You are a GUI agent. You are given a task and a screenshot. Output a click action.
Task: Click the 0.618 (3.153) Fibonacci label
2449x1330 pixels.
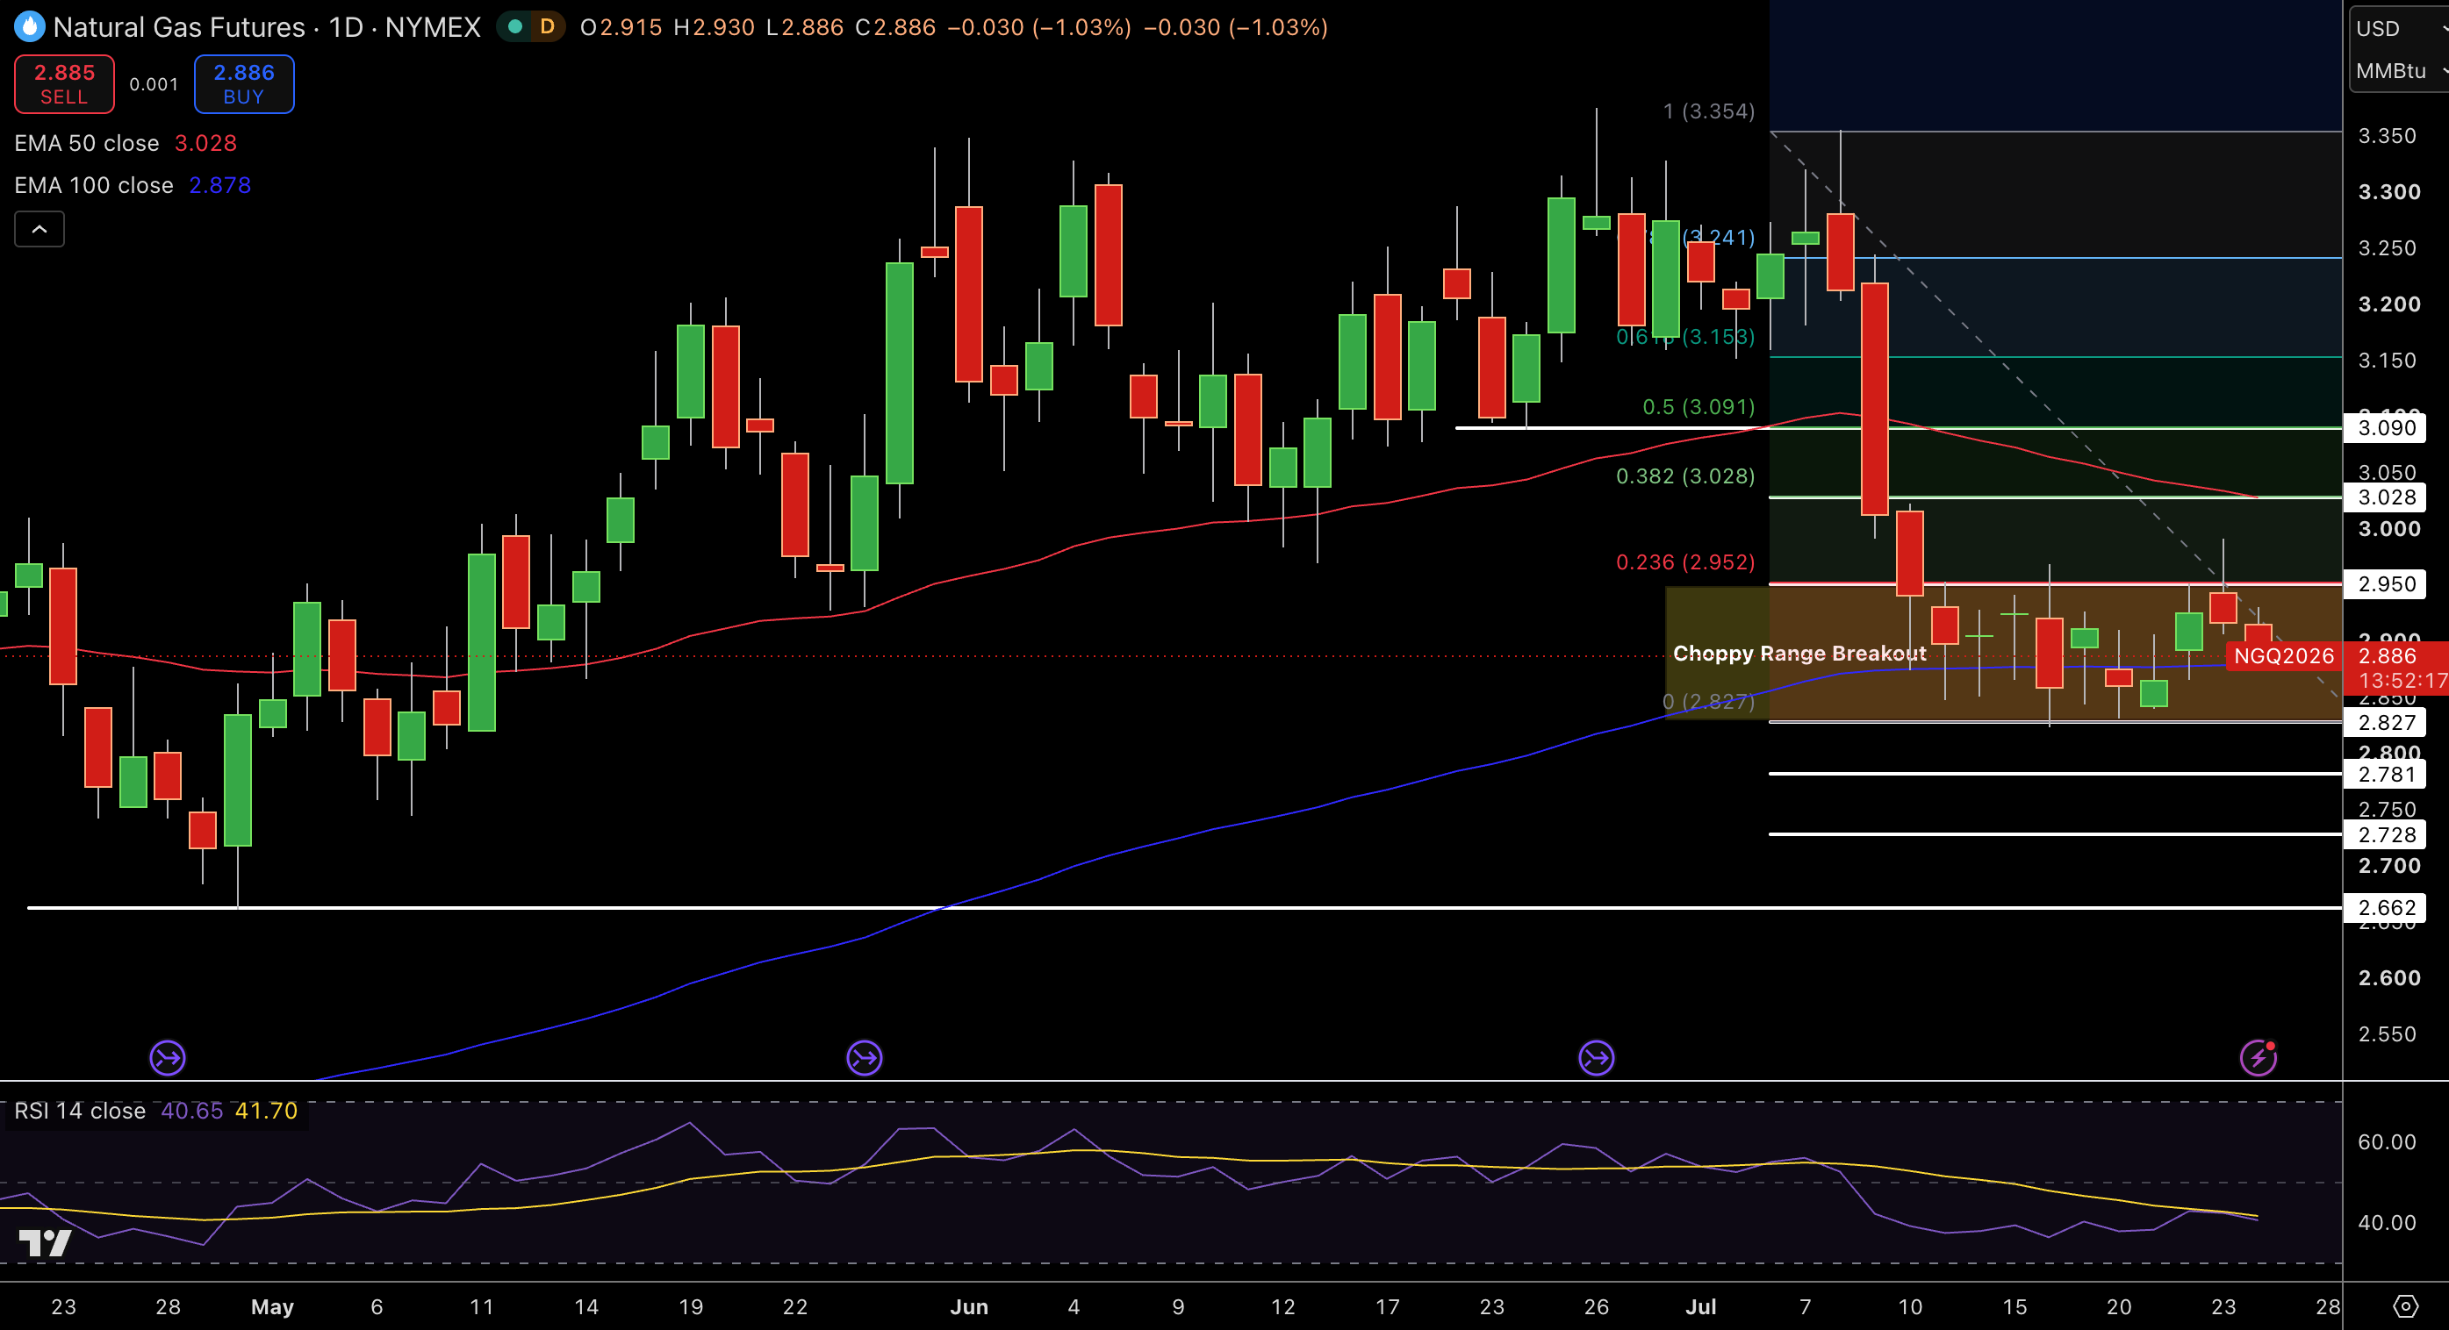1684,337
